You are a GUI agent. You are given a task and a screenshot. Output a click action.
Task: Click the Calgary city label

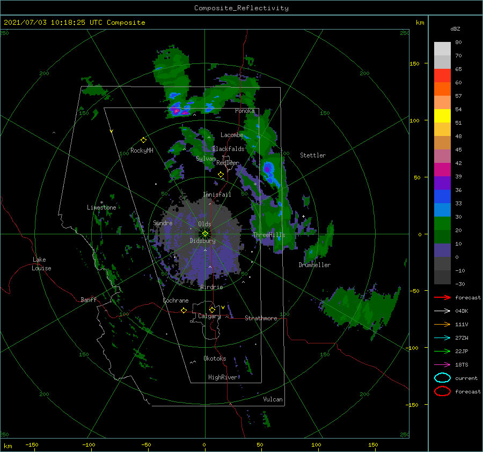click(x=209, y=316)
